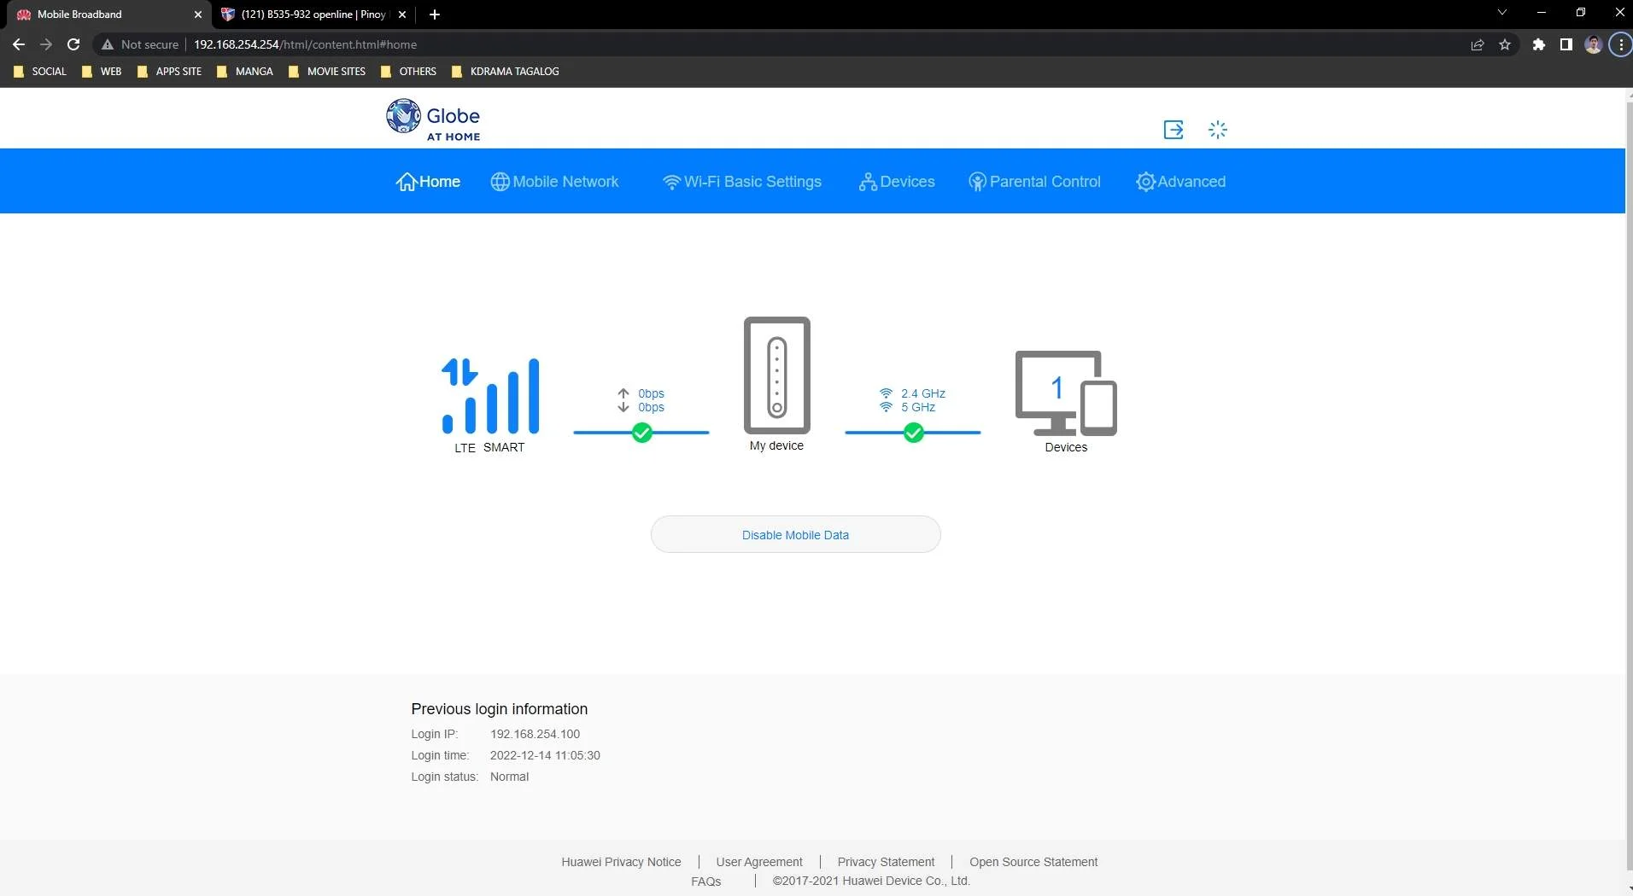
Task: Click the My device router icon
Action: [x=777, y=375]
